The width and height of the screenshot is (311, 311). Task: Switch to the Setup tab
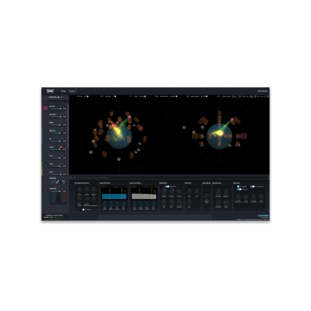click(63, 91)
